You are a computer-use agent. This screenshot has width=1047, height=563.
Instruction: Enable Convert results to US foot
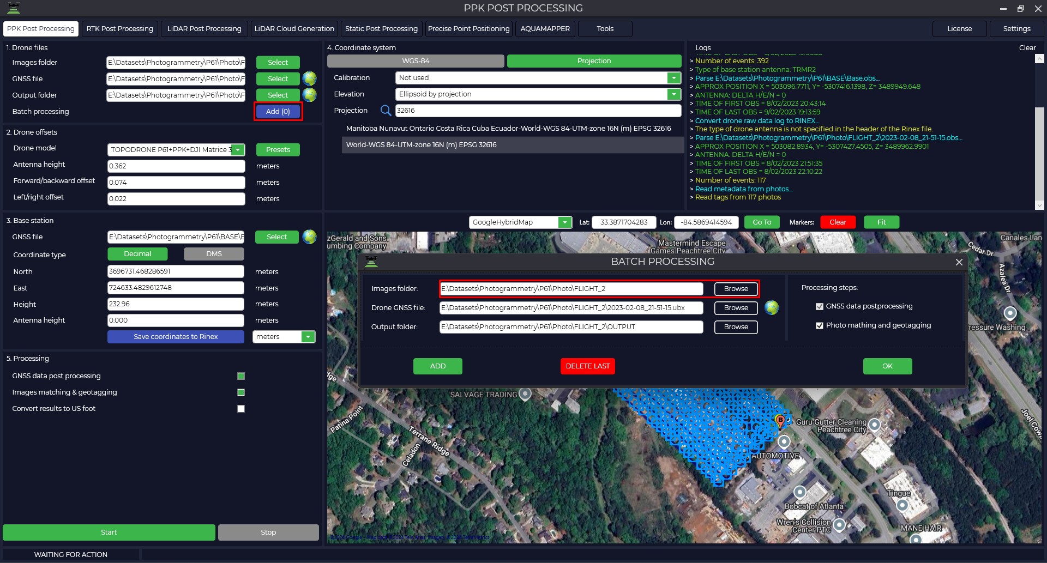coord(241,409)
